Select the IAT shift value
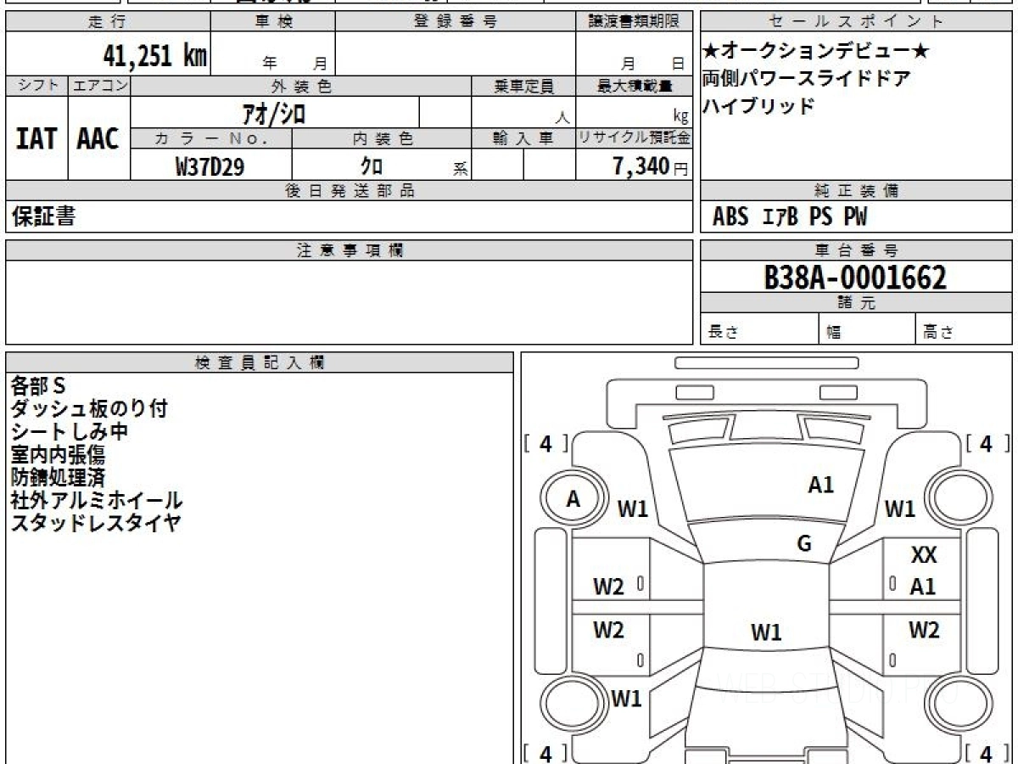Screen dimensions: 1018x764 [36, 138]
